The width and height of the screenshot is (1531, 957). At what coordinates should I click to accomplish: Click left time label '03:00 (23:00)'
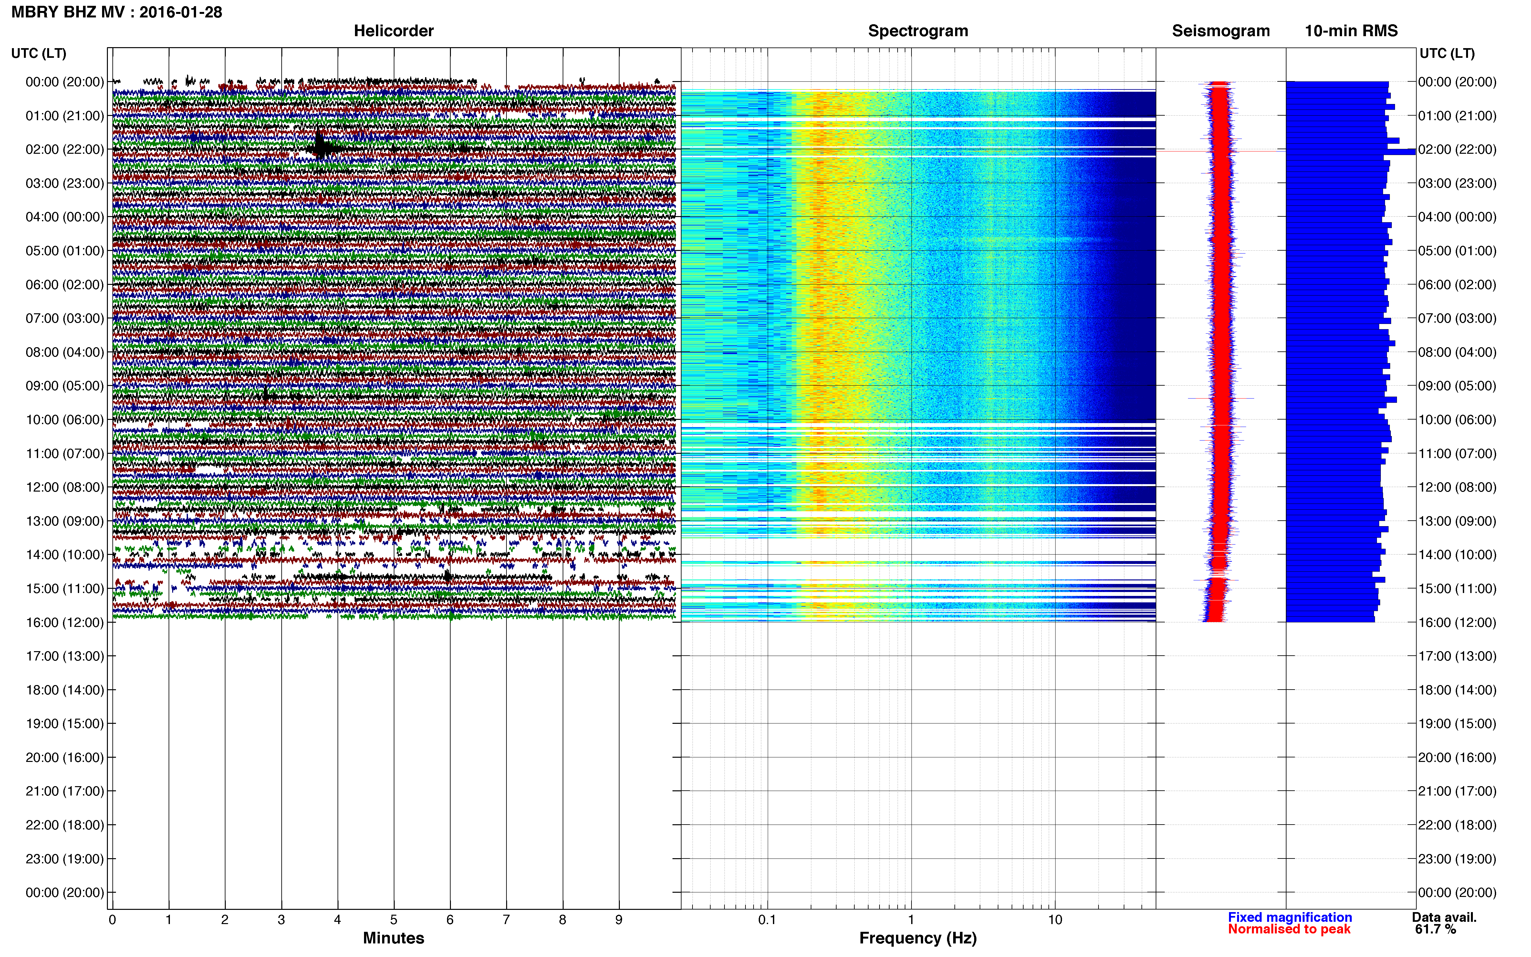pos(65,183)
